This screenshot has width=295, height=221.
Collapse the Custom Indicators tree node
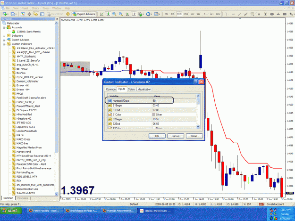click(4, 44)
